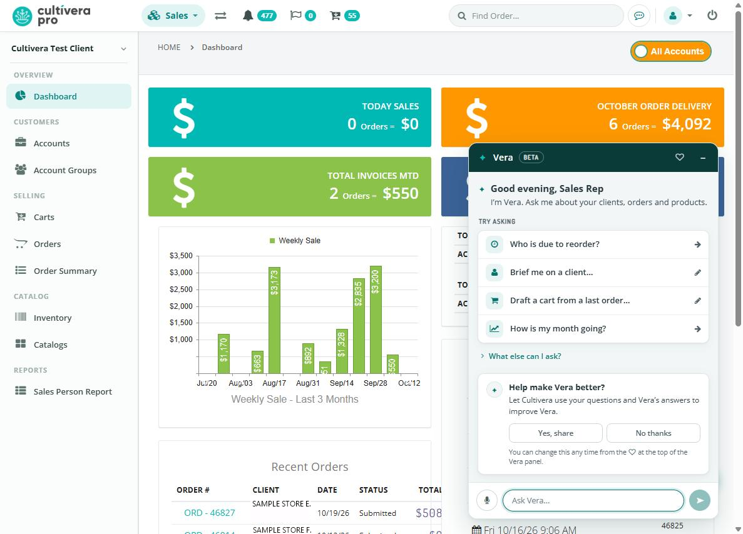Click the Total Invoices MTD green card
Screen dimensions: 743x534
click(x=290, y=186)
